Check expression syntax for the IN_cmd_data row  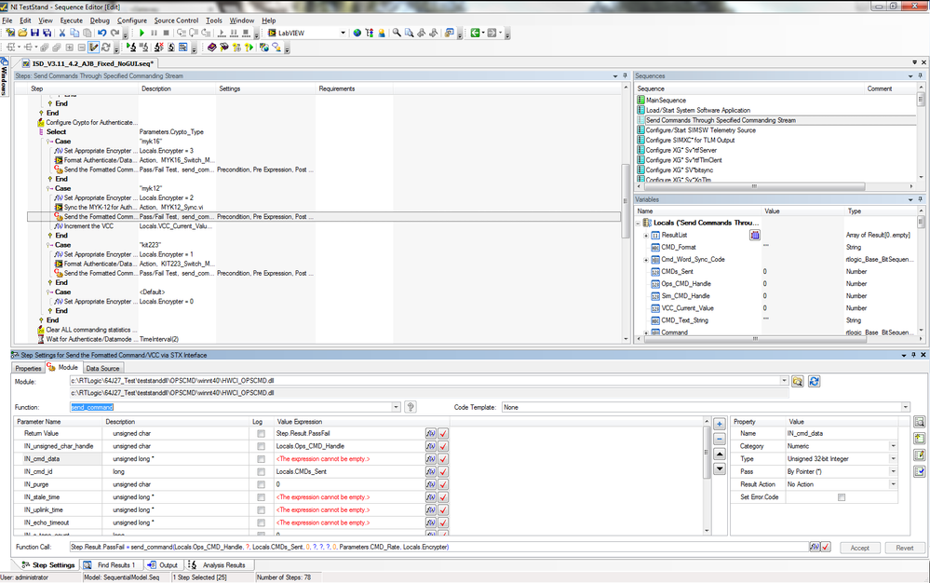point(443,459)
